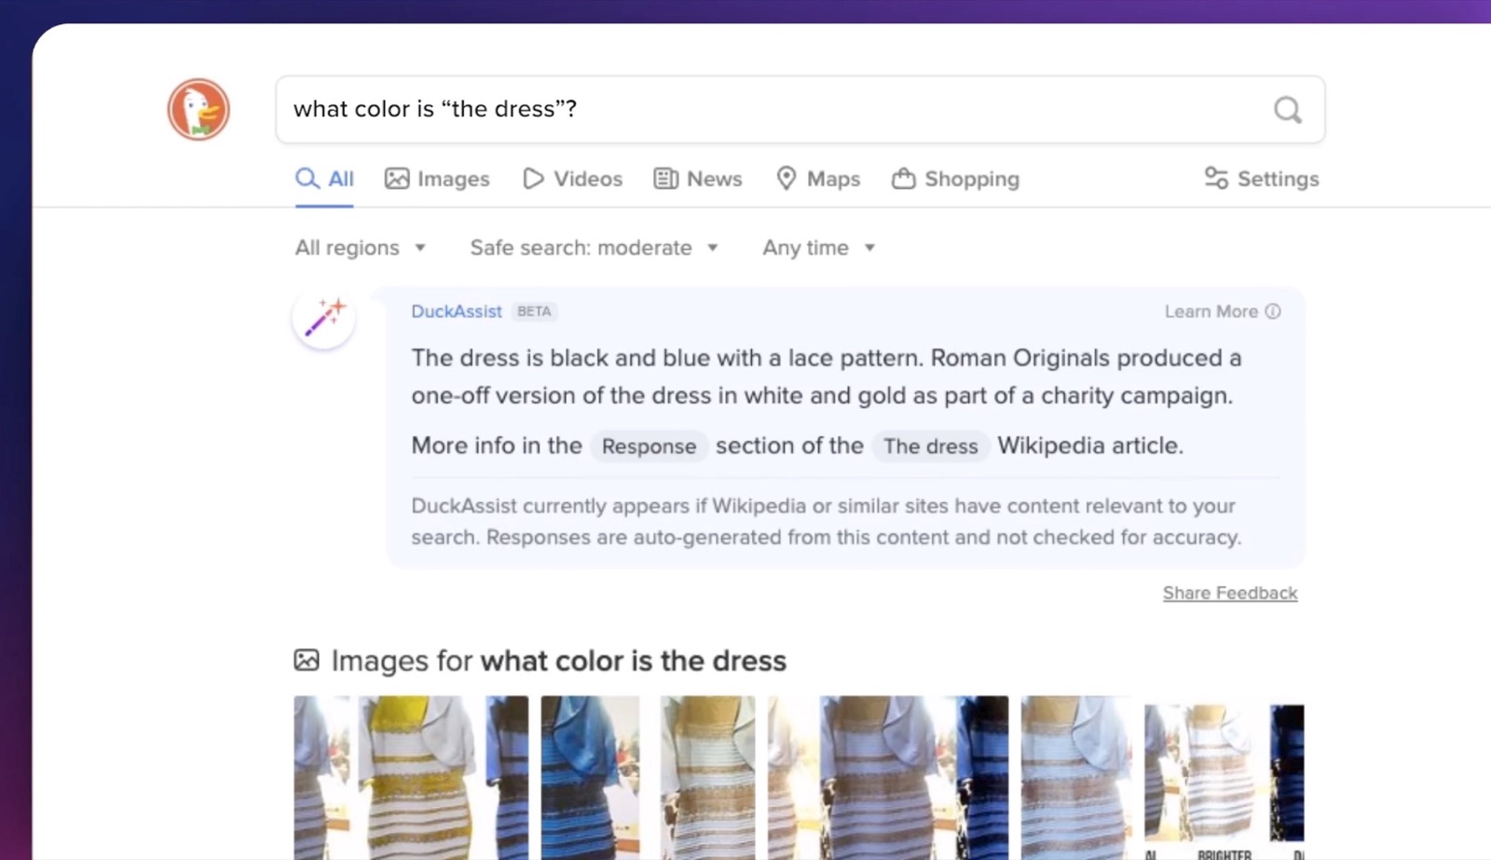Open the Safe search: moderate dropdown
Image resolution: width=1491 pixels, height=860 pixels.
(595, 248)
